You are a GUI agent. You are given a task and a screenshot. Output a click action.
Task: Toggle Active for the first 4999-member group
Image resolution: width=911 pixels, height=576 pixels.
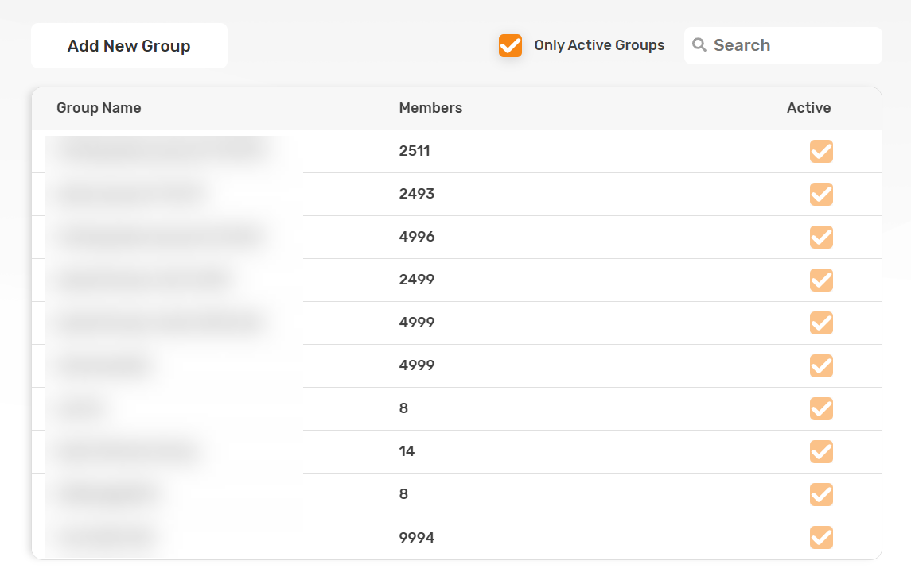click(x=821, y=323)
